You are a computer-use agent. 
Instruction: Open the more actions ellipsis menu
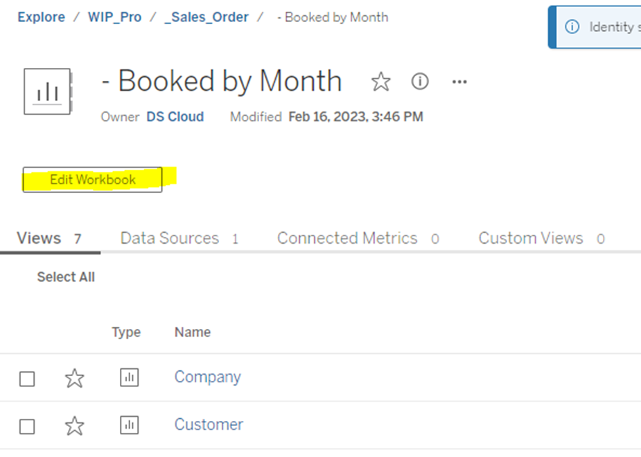coord(459,82)
